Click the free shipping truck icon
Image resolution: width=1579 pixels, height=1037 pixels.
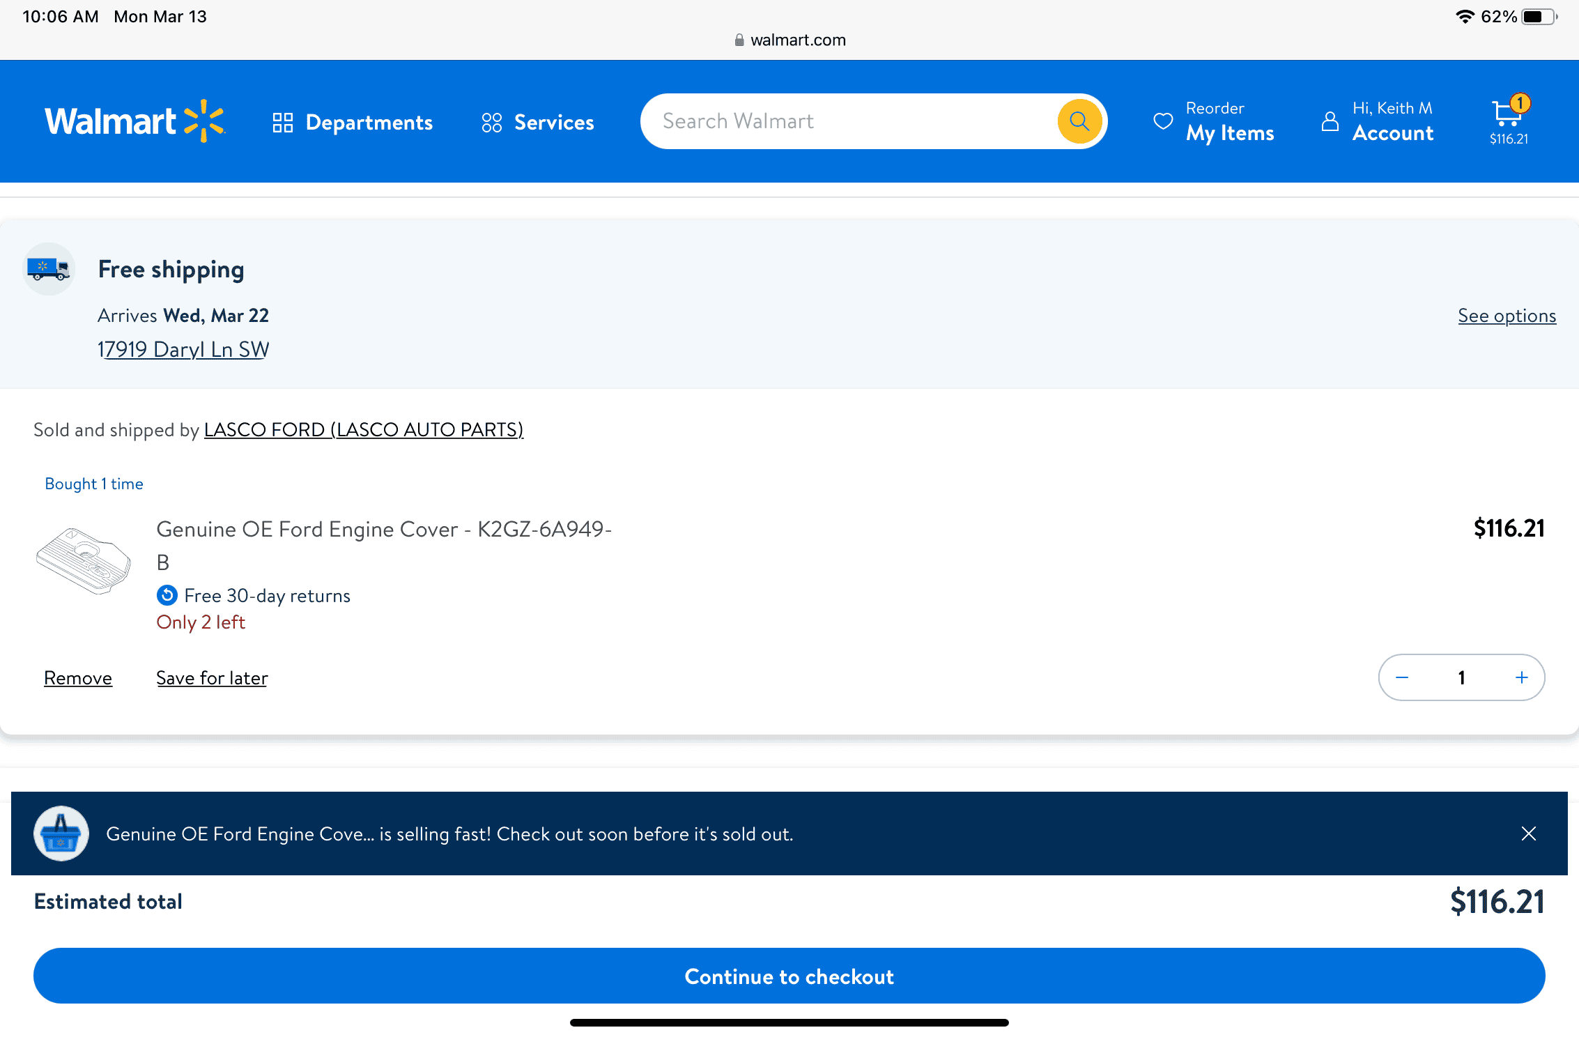[49, 269]
